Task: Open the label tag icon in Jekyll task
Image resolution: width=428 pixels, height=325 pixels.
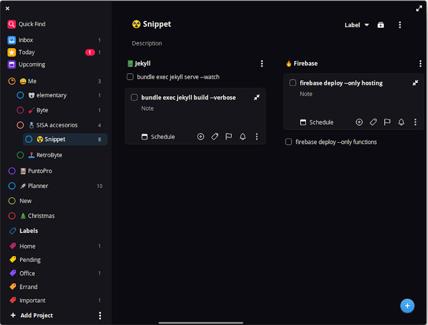Action: pos(215,137)
